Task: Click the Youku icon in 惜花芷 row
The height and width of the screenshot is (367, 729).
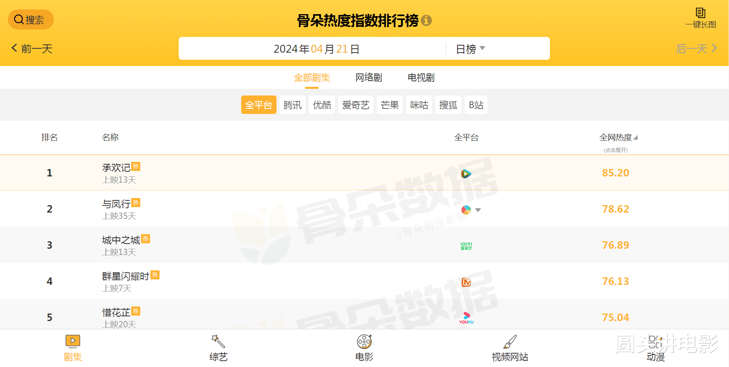Action: (466, 318)
